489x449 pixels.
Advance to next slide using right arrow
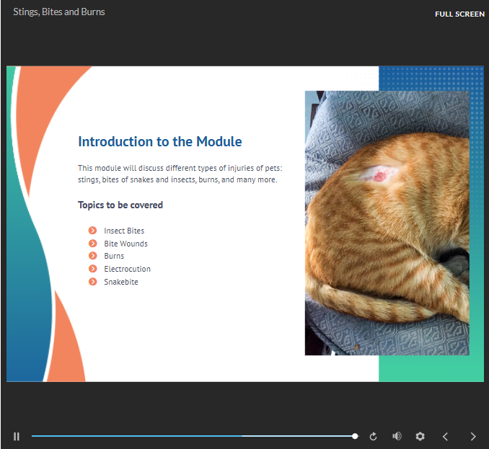click(473, 436)
